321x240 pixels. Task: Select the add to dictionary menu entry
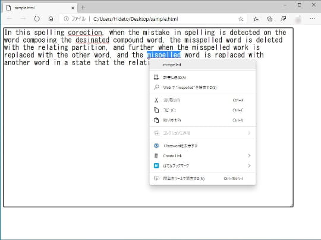click(203, 78)
